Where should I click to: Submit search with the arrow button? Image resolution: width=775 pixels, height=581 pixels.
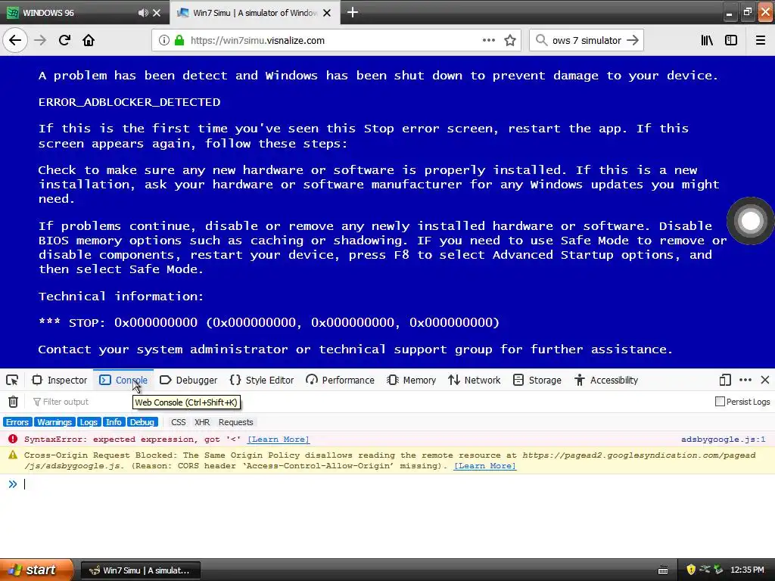(633, 41)
